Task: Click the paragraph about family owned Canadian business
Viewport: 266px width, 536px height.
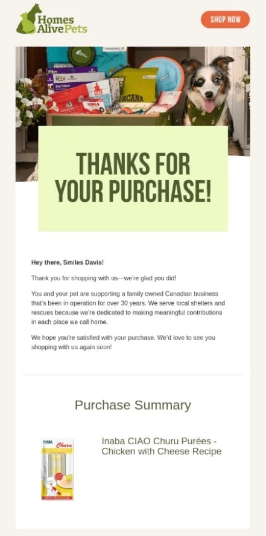Action: click(128, 308)
